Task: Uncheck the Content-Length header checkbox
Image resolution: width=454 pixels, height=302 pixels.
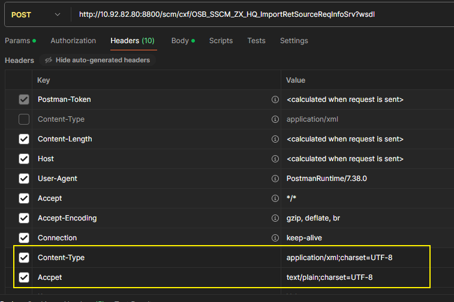Action: [x=24, y=139]
